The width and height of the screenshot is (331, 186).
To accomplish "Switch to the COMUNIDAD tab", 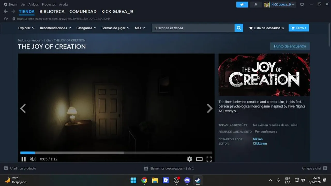I will click(x=83, y=12).
